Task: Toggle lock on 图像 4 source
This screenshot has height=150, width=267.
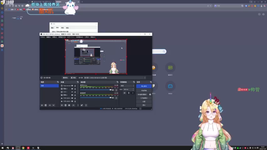Action: tap(75, 89)
